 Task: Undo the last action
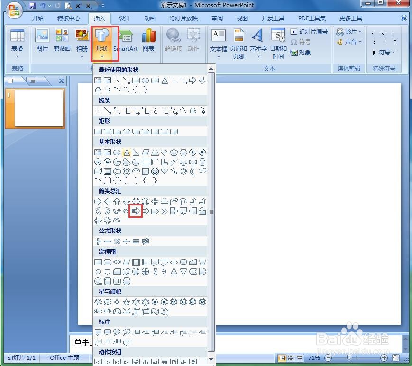click(42, 5)
